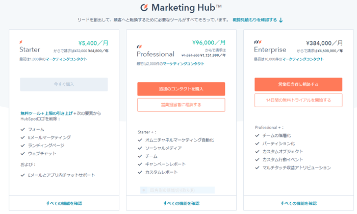Click the Enterprise plan title
This screenshot has height=214, width=357.
(x=270, y=50)
